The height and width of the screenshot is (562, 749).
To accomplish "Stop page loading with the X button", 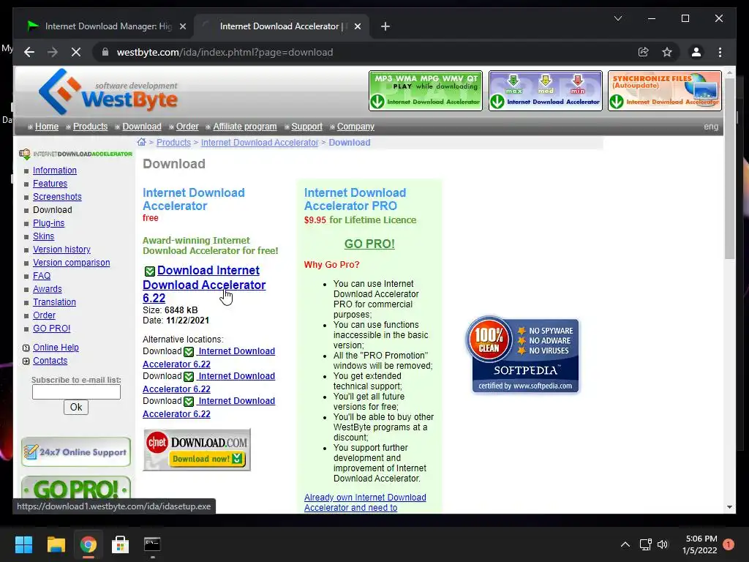I will [76, 52].
